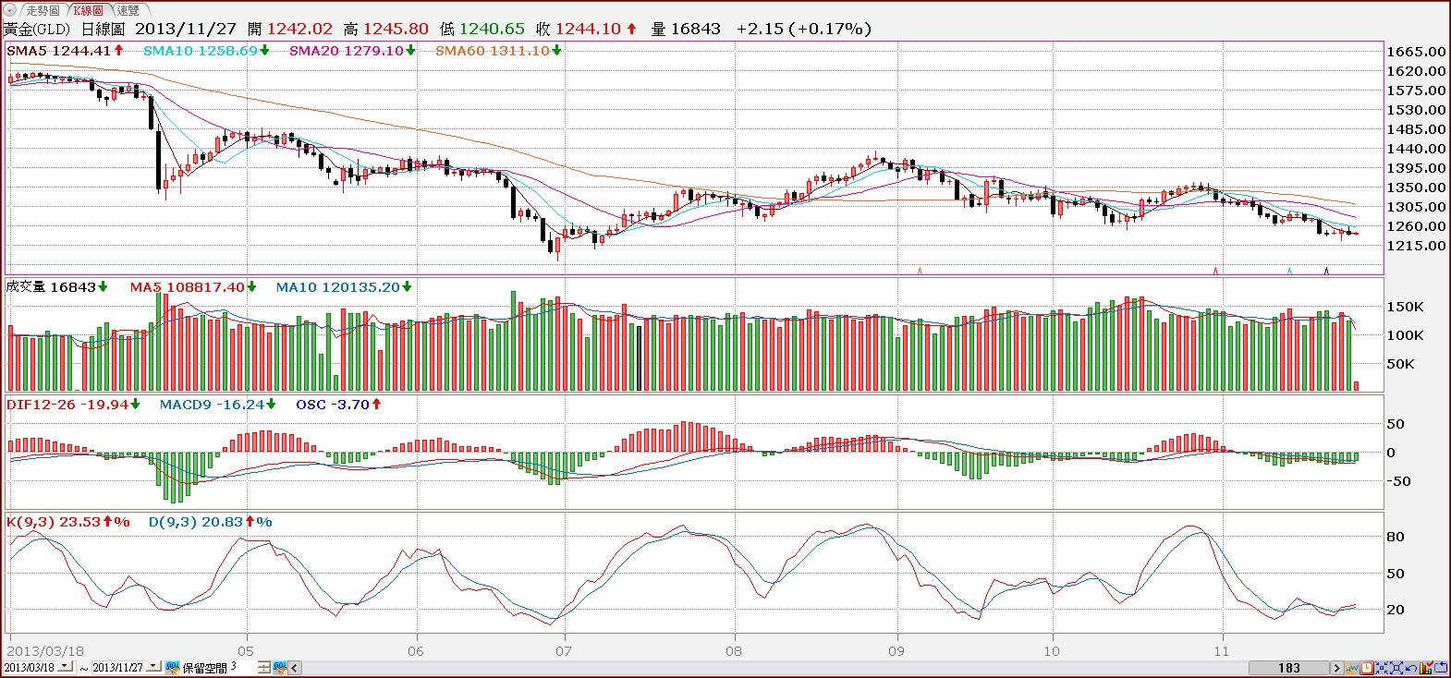Click the 日線圖 period label
1451x678 pixels.
coord(103,29)
